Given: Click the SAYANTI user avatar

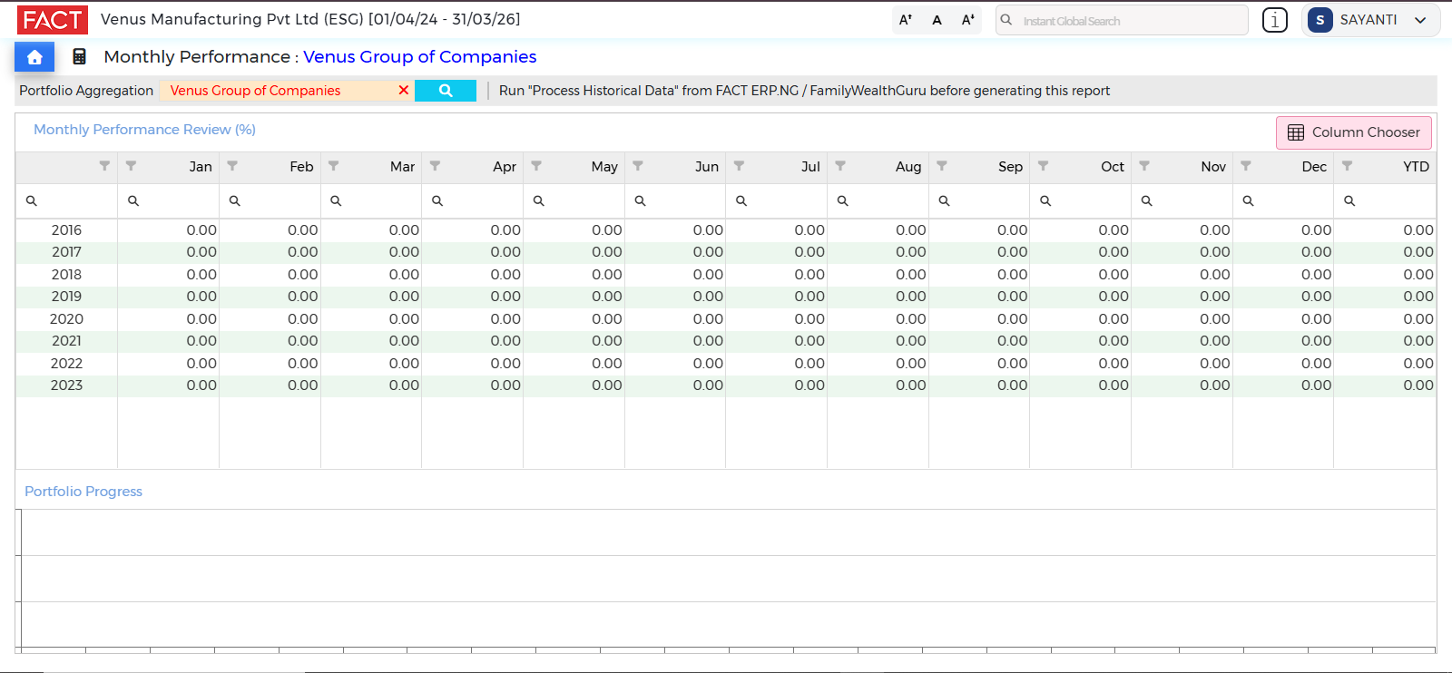Looking at the screenshot, I should point(1320,20).
